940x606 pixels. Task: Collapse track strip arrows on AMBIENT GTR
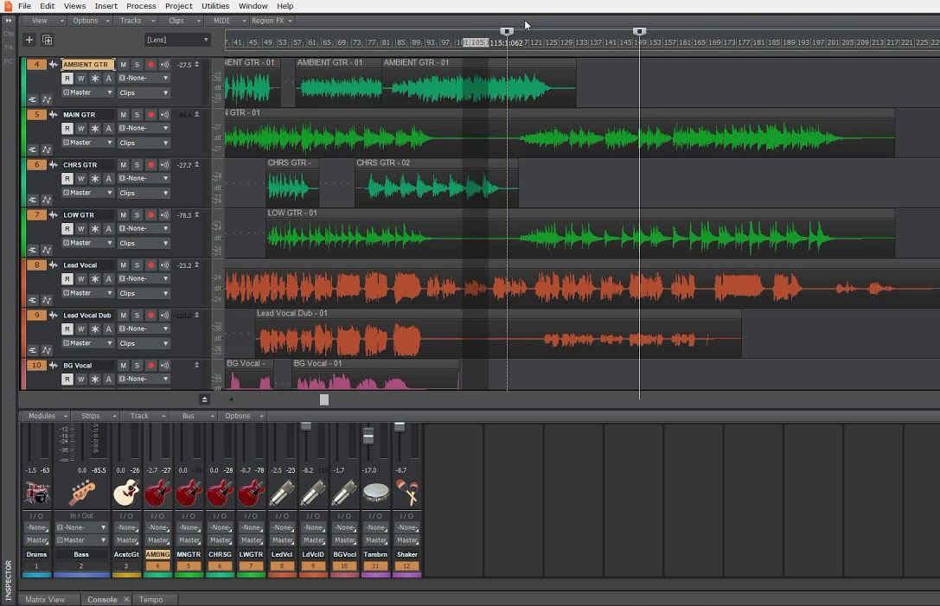(x=196, y=64)
